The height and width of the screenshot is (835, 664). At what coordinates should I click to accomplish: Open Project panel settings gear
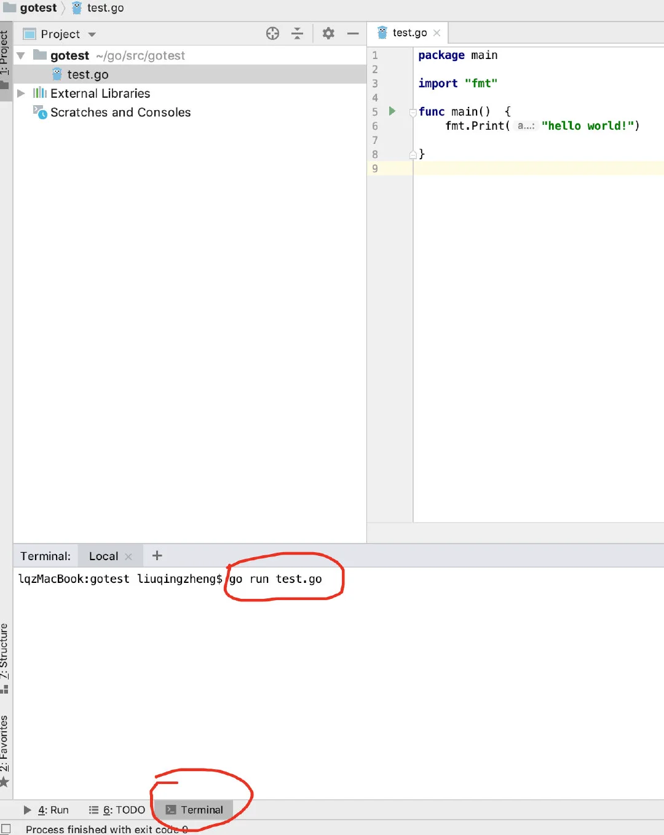[x=328, y=34]
